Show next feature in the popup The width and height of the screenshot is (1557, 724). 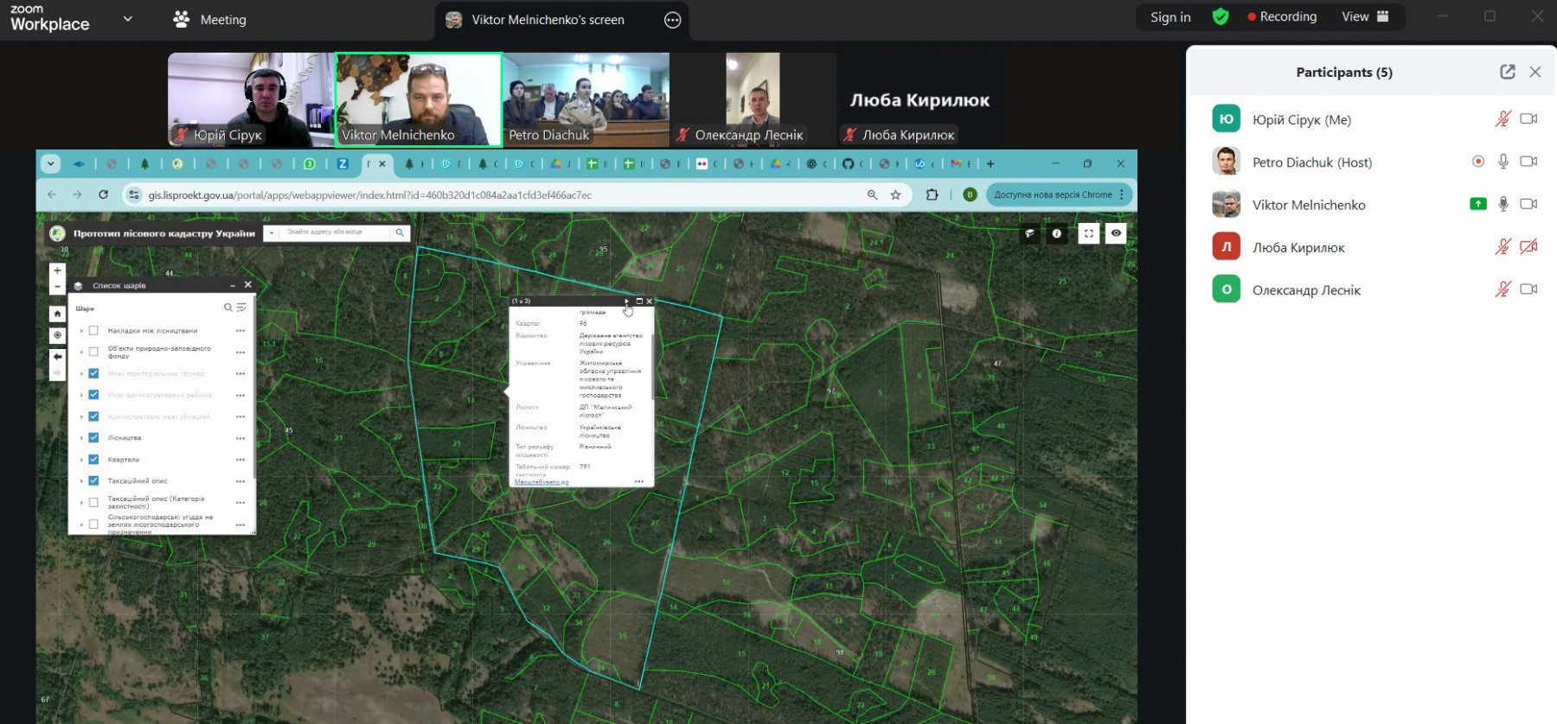[626, 302]
